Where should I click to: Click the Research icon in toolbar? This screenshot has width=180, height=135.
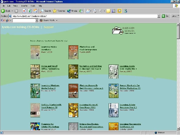114,11
